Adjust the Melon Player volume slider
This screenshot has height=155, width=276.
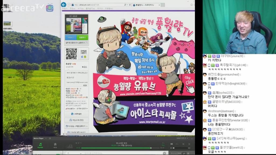pos(180,148)
